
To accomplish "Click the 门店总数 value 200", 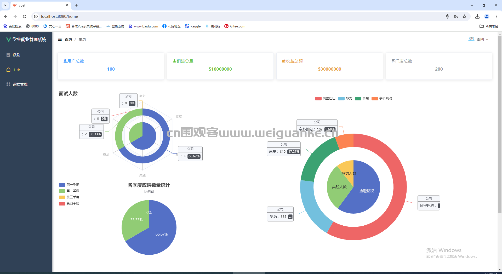I will (x=439, y=69).
